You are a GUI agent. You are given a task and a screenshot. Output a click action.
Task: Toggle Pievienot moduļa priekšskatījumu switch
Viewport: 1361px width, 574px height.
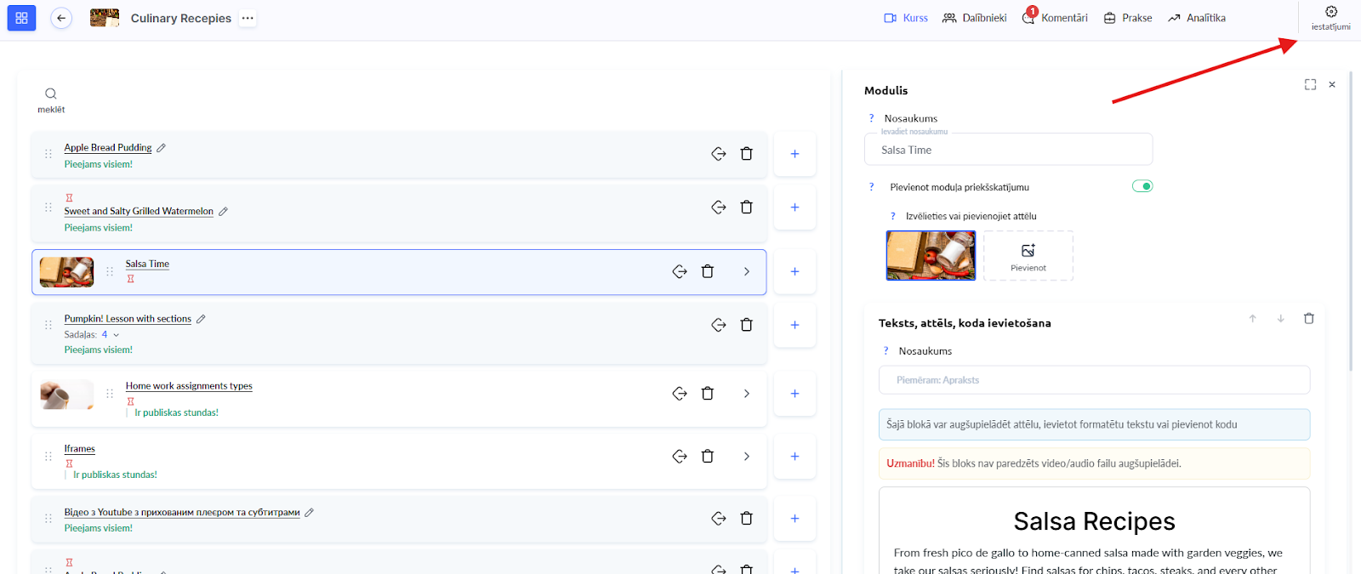[1142, 186]
